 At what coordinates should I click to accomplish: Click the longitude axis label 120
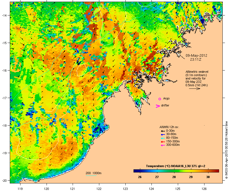(47, 189)
